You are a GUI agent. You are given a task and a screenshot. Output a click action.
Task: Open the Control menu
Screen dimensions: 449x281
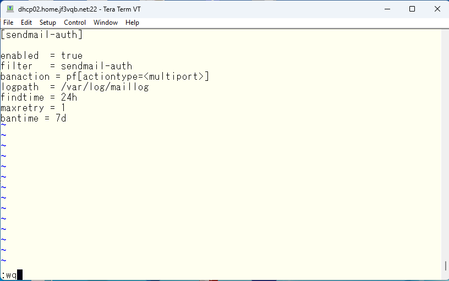click(x=75, y=23)
